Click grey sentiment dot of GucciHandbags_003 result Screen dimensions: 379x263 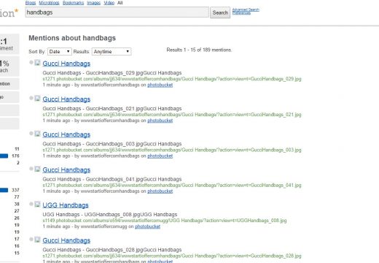(x=31, y=133)
